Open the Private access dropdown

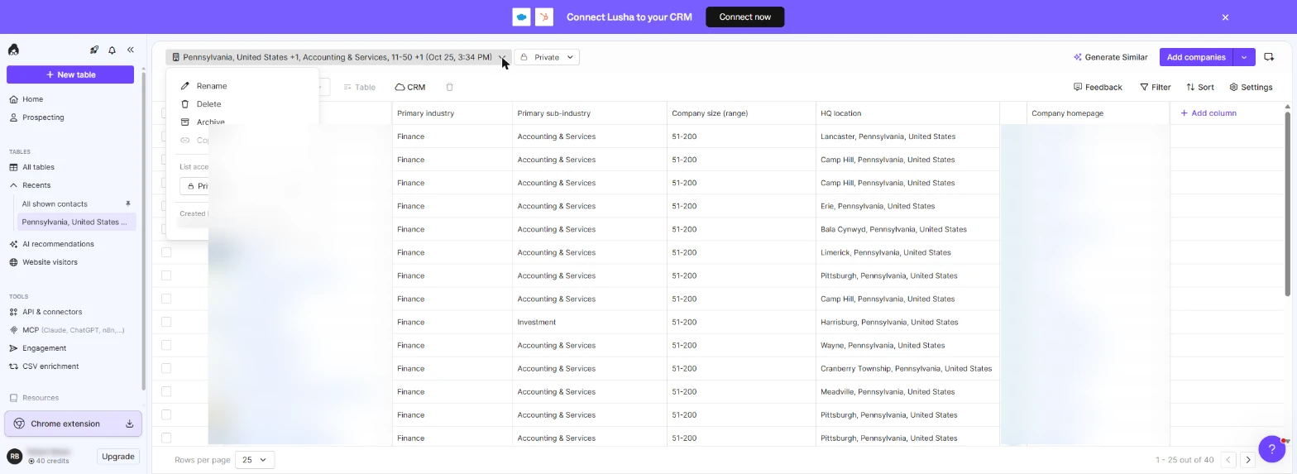tap(547, 57)
